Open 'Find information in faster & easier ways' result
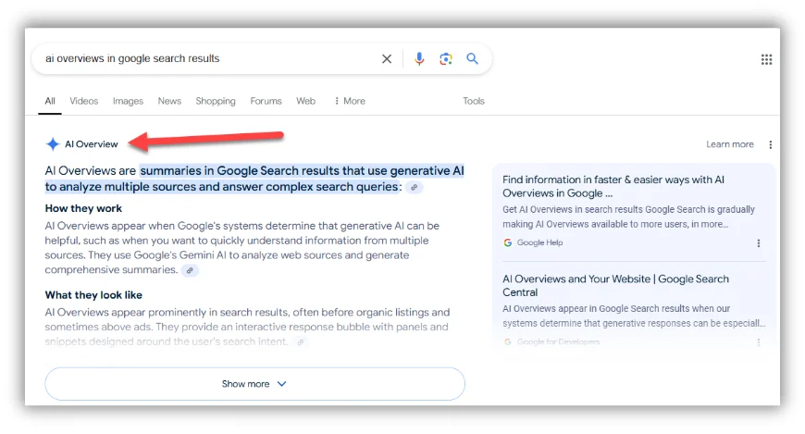The image size is (805, 434). (613, 186)
